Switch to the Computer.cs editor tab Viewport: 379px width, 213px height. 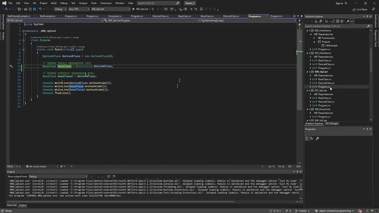[114, 16]
